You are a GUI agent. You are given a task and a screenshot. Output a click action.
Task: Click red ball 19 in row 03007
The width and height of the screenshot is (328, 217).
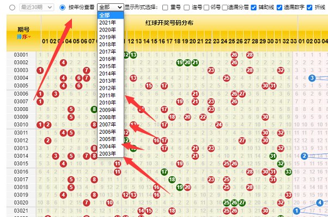click(x=180, y=102)
